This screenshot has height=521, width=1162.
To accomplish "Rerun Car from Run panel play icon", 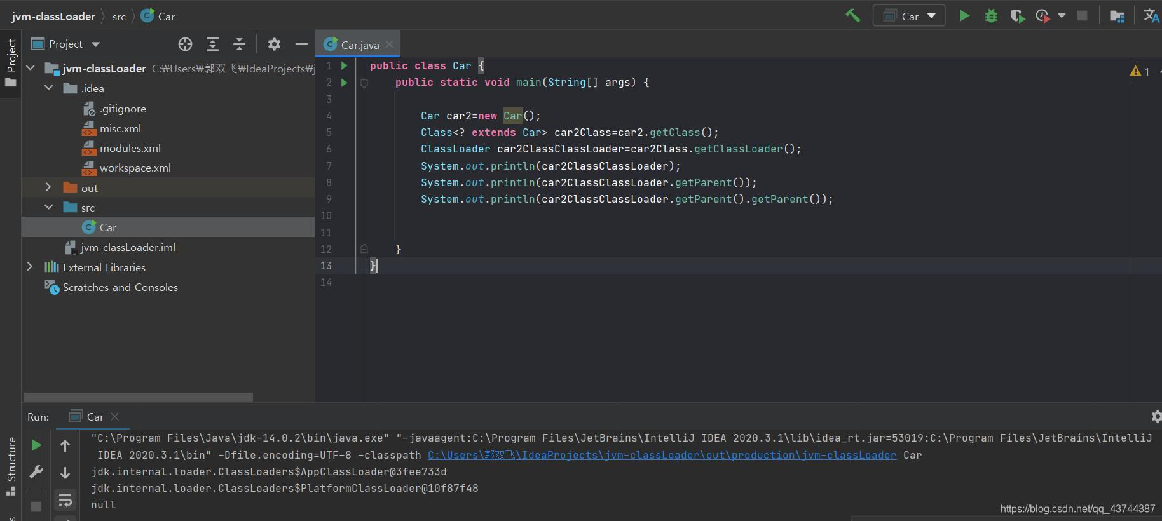I will tap(36, 445).
